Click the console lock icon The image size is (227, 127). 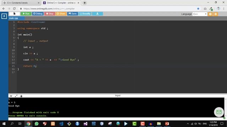click(21, 96)
